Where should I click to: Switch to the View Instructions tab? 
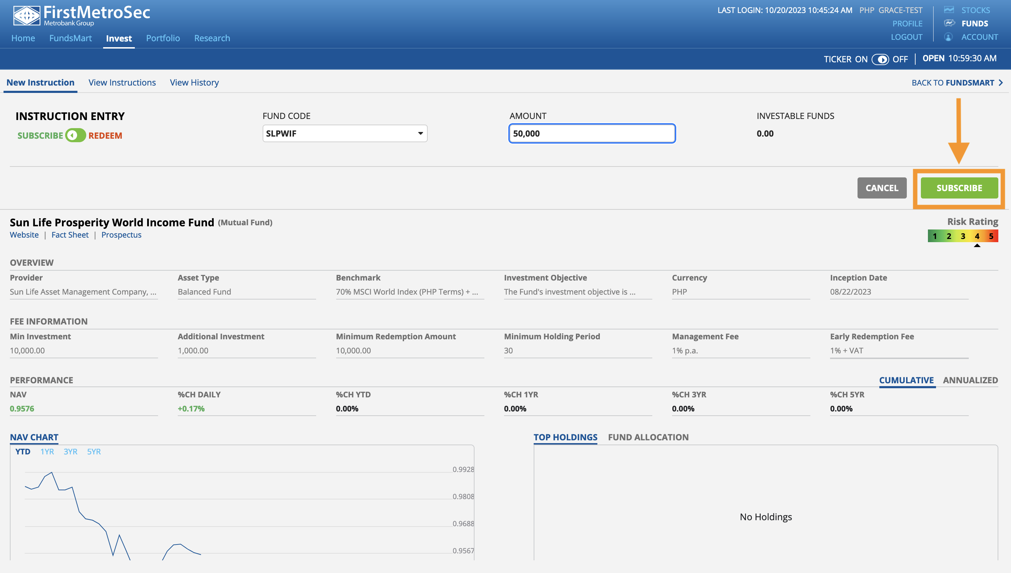pyautogui.click(x=122, y=83)
